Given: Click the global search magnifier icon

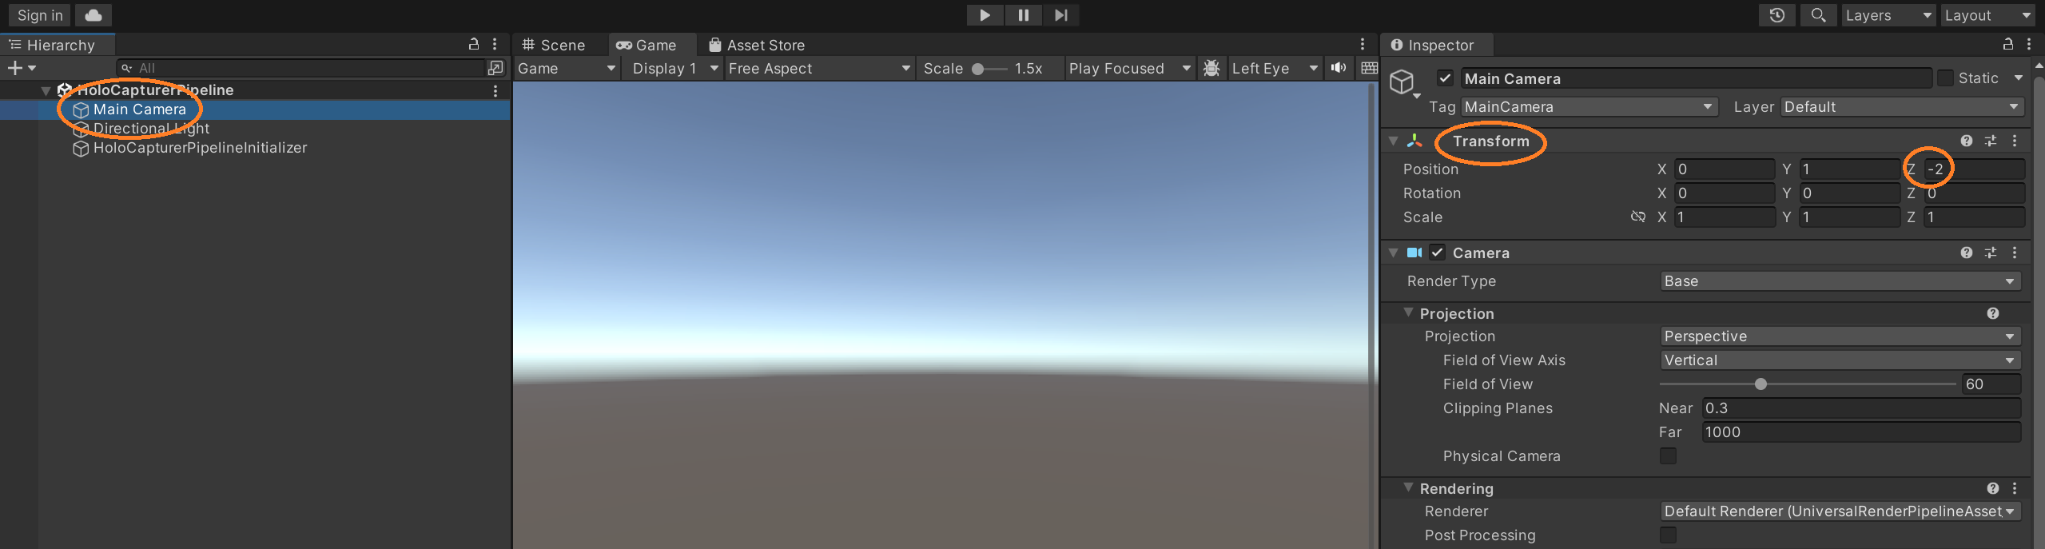Looking at the screenshot, I should (x=1818, y=15).
